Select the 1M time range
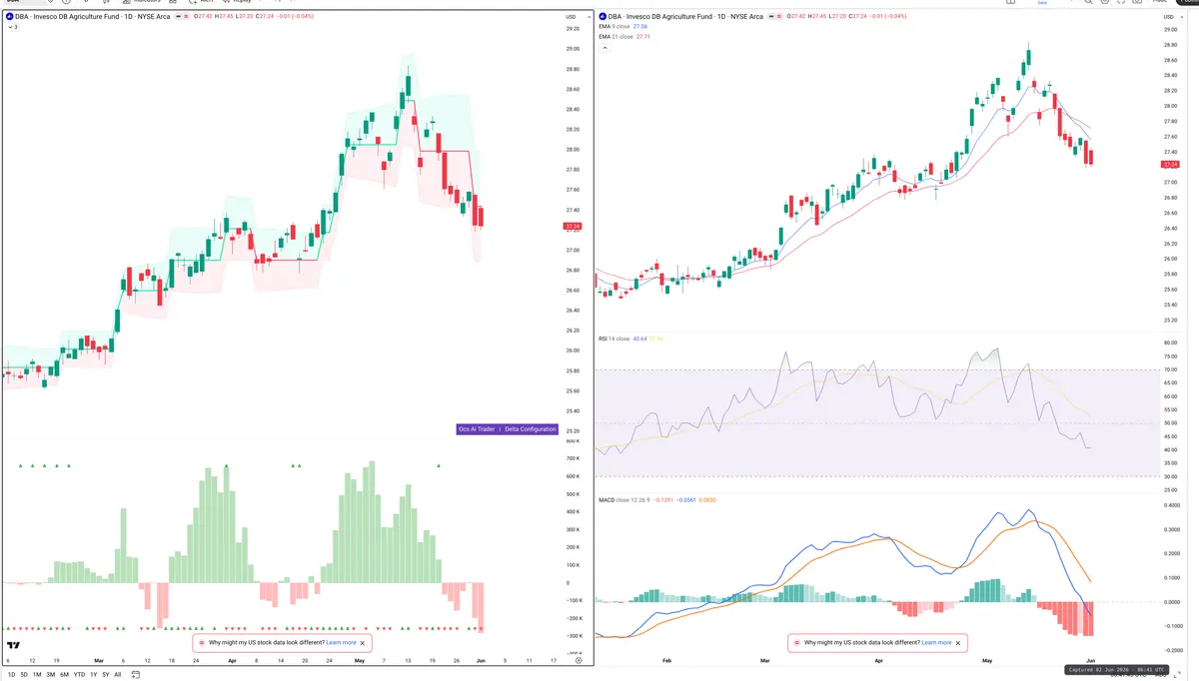The image size is (1199, 681). coord(37,675)
